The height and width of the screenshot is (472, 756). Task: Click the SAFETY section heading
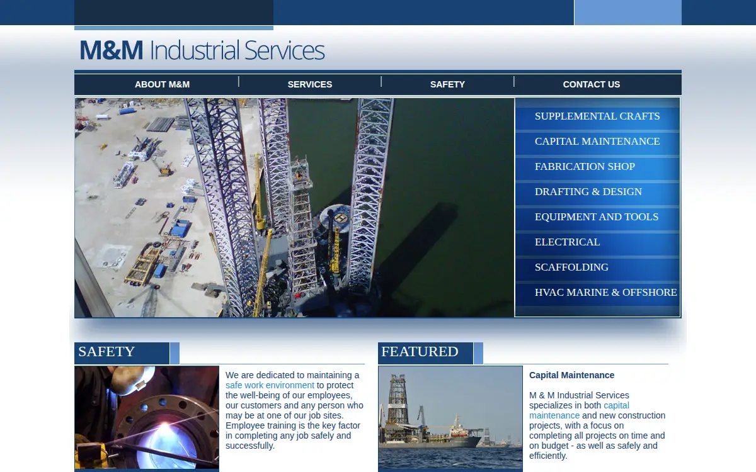tap(106, 352)
